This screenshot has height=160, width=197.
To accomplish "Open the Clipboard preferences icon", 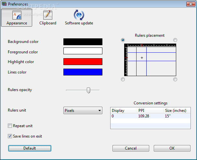I will (48, 15).
